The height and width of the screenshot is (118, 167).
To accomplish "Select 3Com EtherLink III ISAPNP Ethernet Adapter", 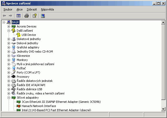I will (x=61, y=102).
